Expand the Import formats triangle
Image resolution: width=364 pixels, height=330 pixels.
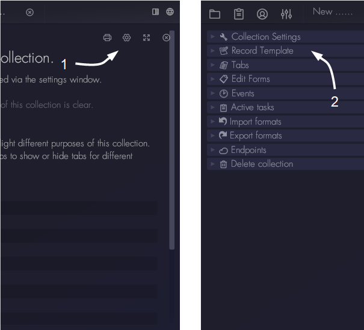click(212, 121)
